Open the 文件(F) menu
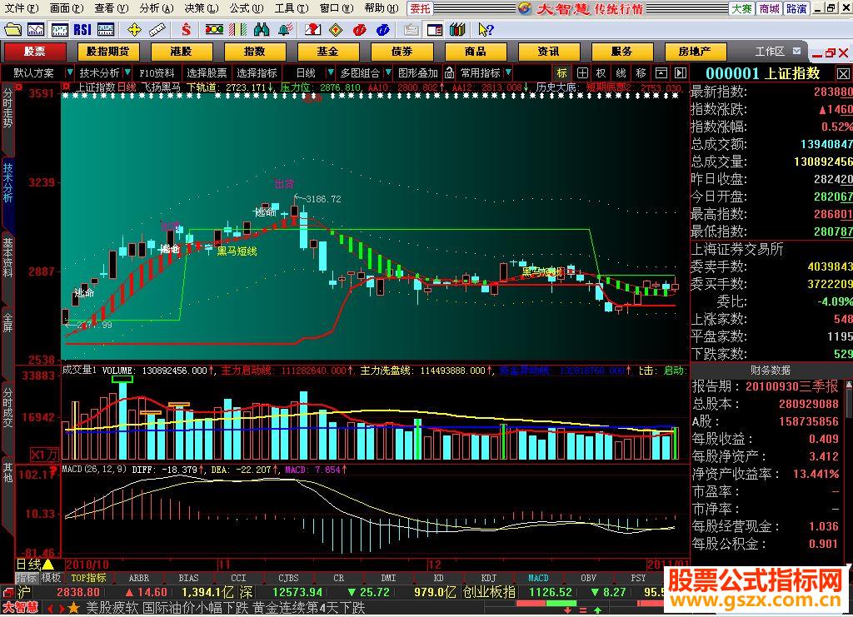The image size is (853, 617). pos(21,7)
